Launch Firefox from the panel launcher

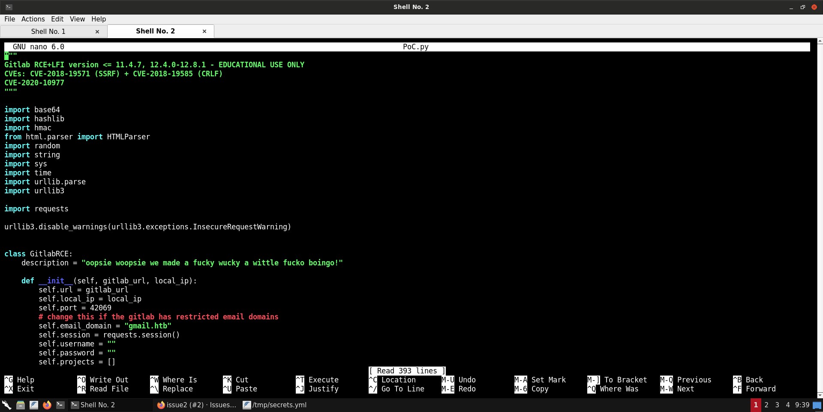pos(47,405)
